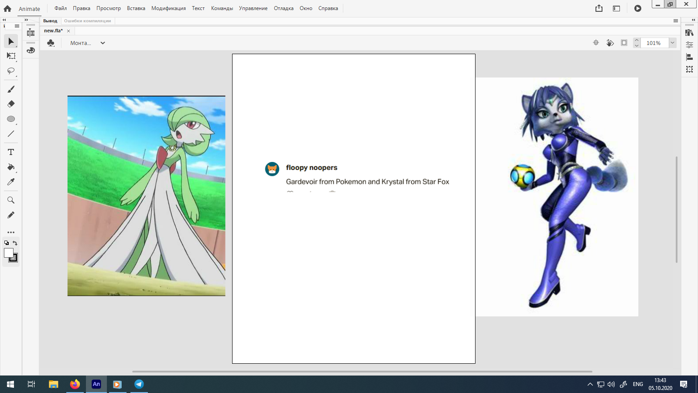Select the new.fla document tab
Image resolution: width=698 pixels, height=393 pixels.
53,31
